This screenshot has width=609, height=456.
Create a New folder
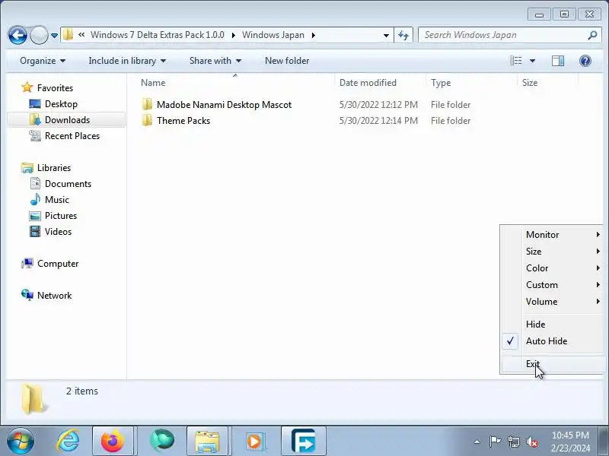click(x=287, y=61)
